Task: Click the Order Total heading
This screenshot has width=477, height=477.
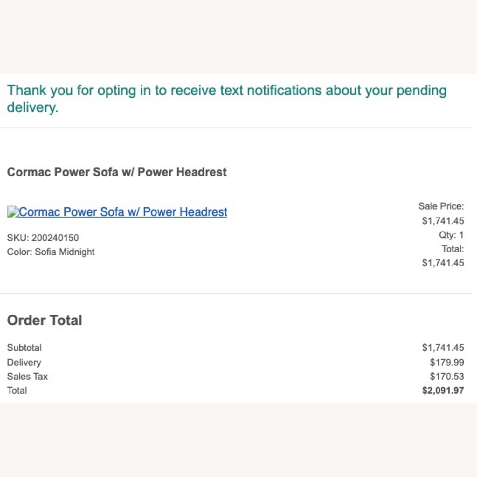Action: [45, 320]
